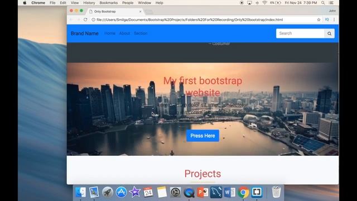Click the battery status indicator
357x201 pixels.
click(276, 3)
